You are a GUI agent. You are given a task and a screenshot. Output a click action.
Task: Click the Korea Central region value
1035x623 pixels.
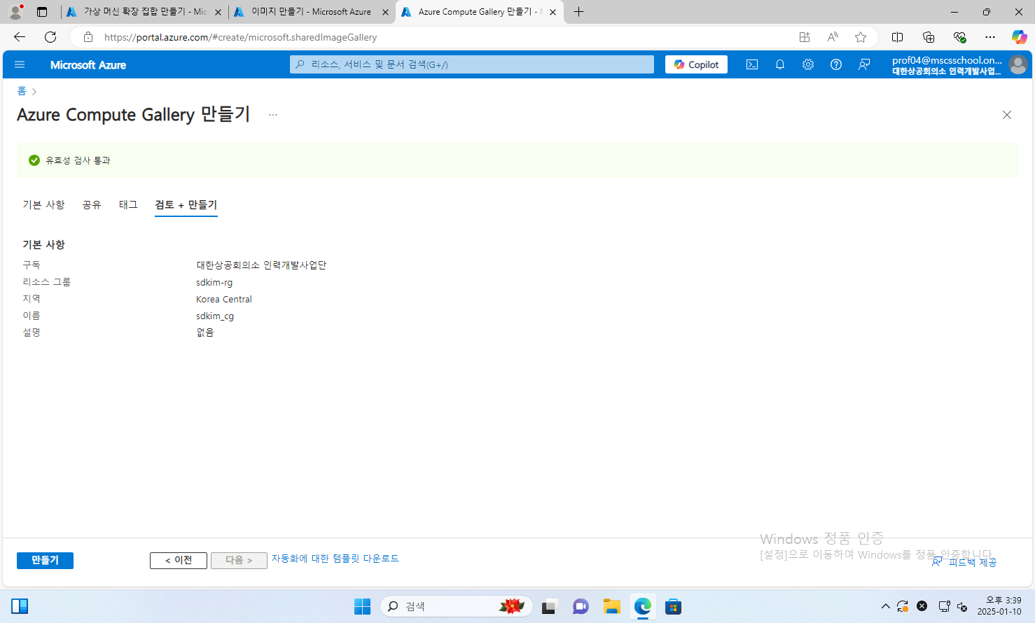pyautogui.click(x=224, y=299)
